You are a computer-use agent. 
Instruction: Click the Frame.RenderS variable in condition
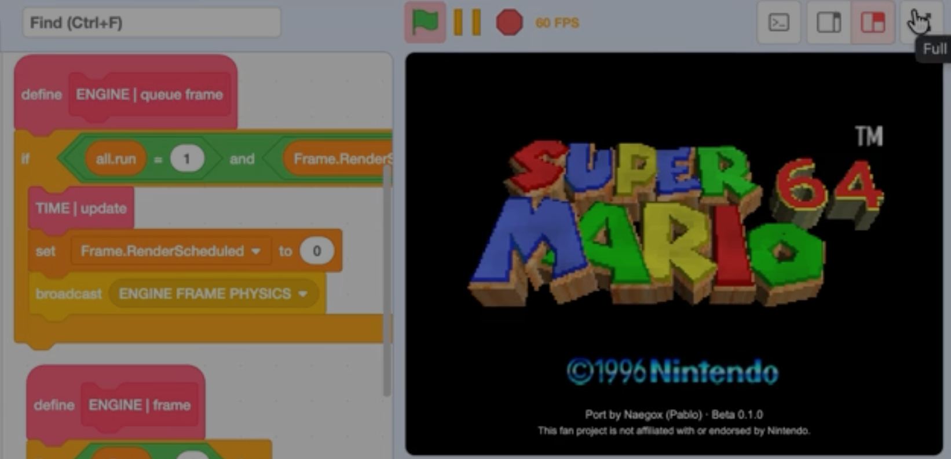pos(338,159)
